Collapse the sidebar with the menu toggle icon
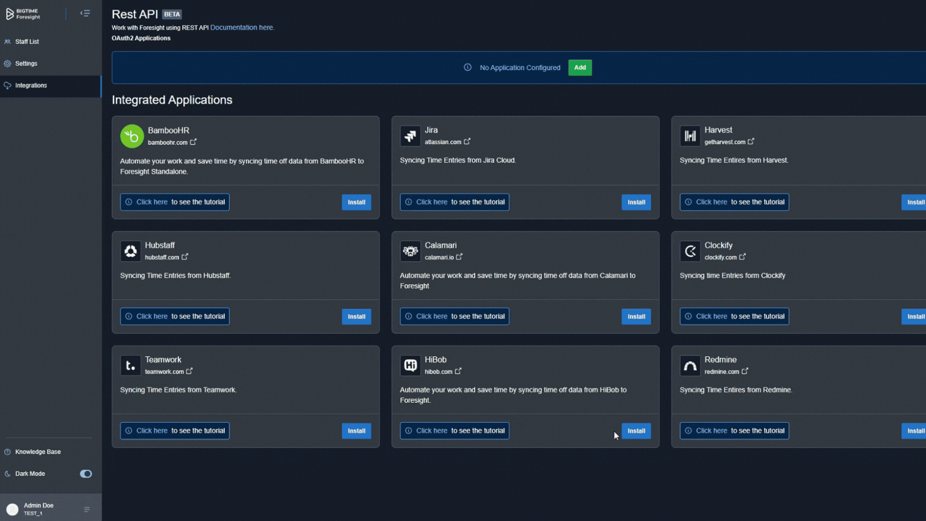This screenshot has width=926, height=521. (x=85, y=13)
